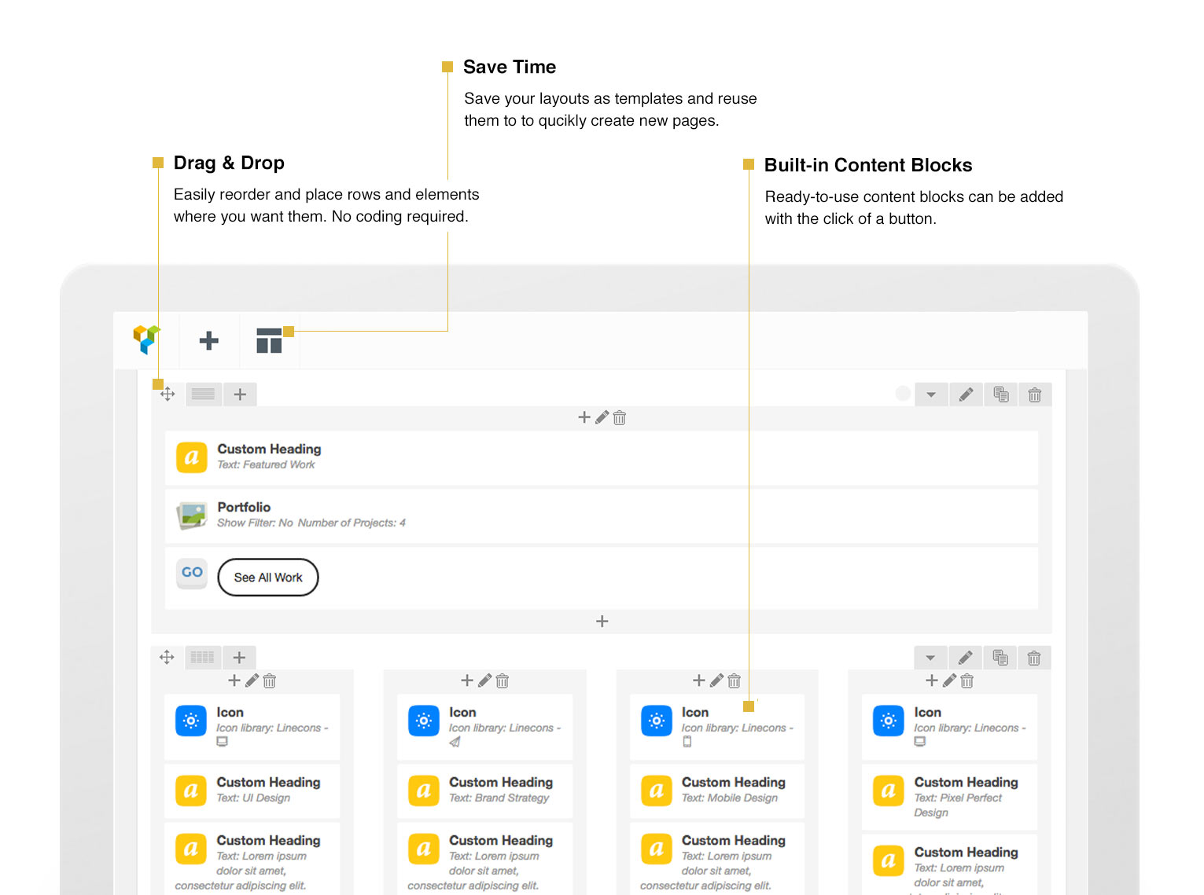Edit the Mobile Design column with the pencil icon

click(716, 680)
